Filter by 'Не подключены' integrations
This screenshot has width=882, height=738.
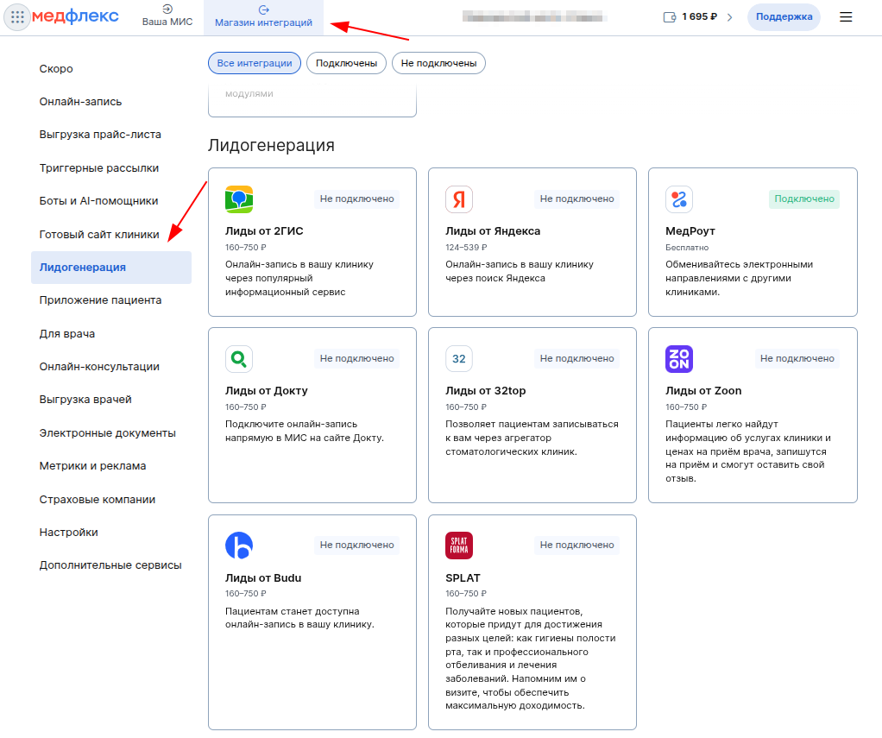tap(438, 63)
